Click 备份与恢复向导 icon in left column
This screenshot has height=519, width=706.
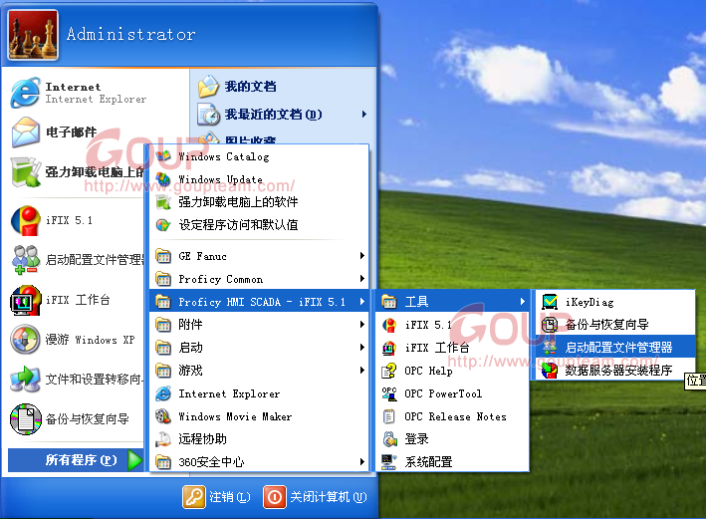25,419
